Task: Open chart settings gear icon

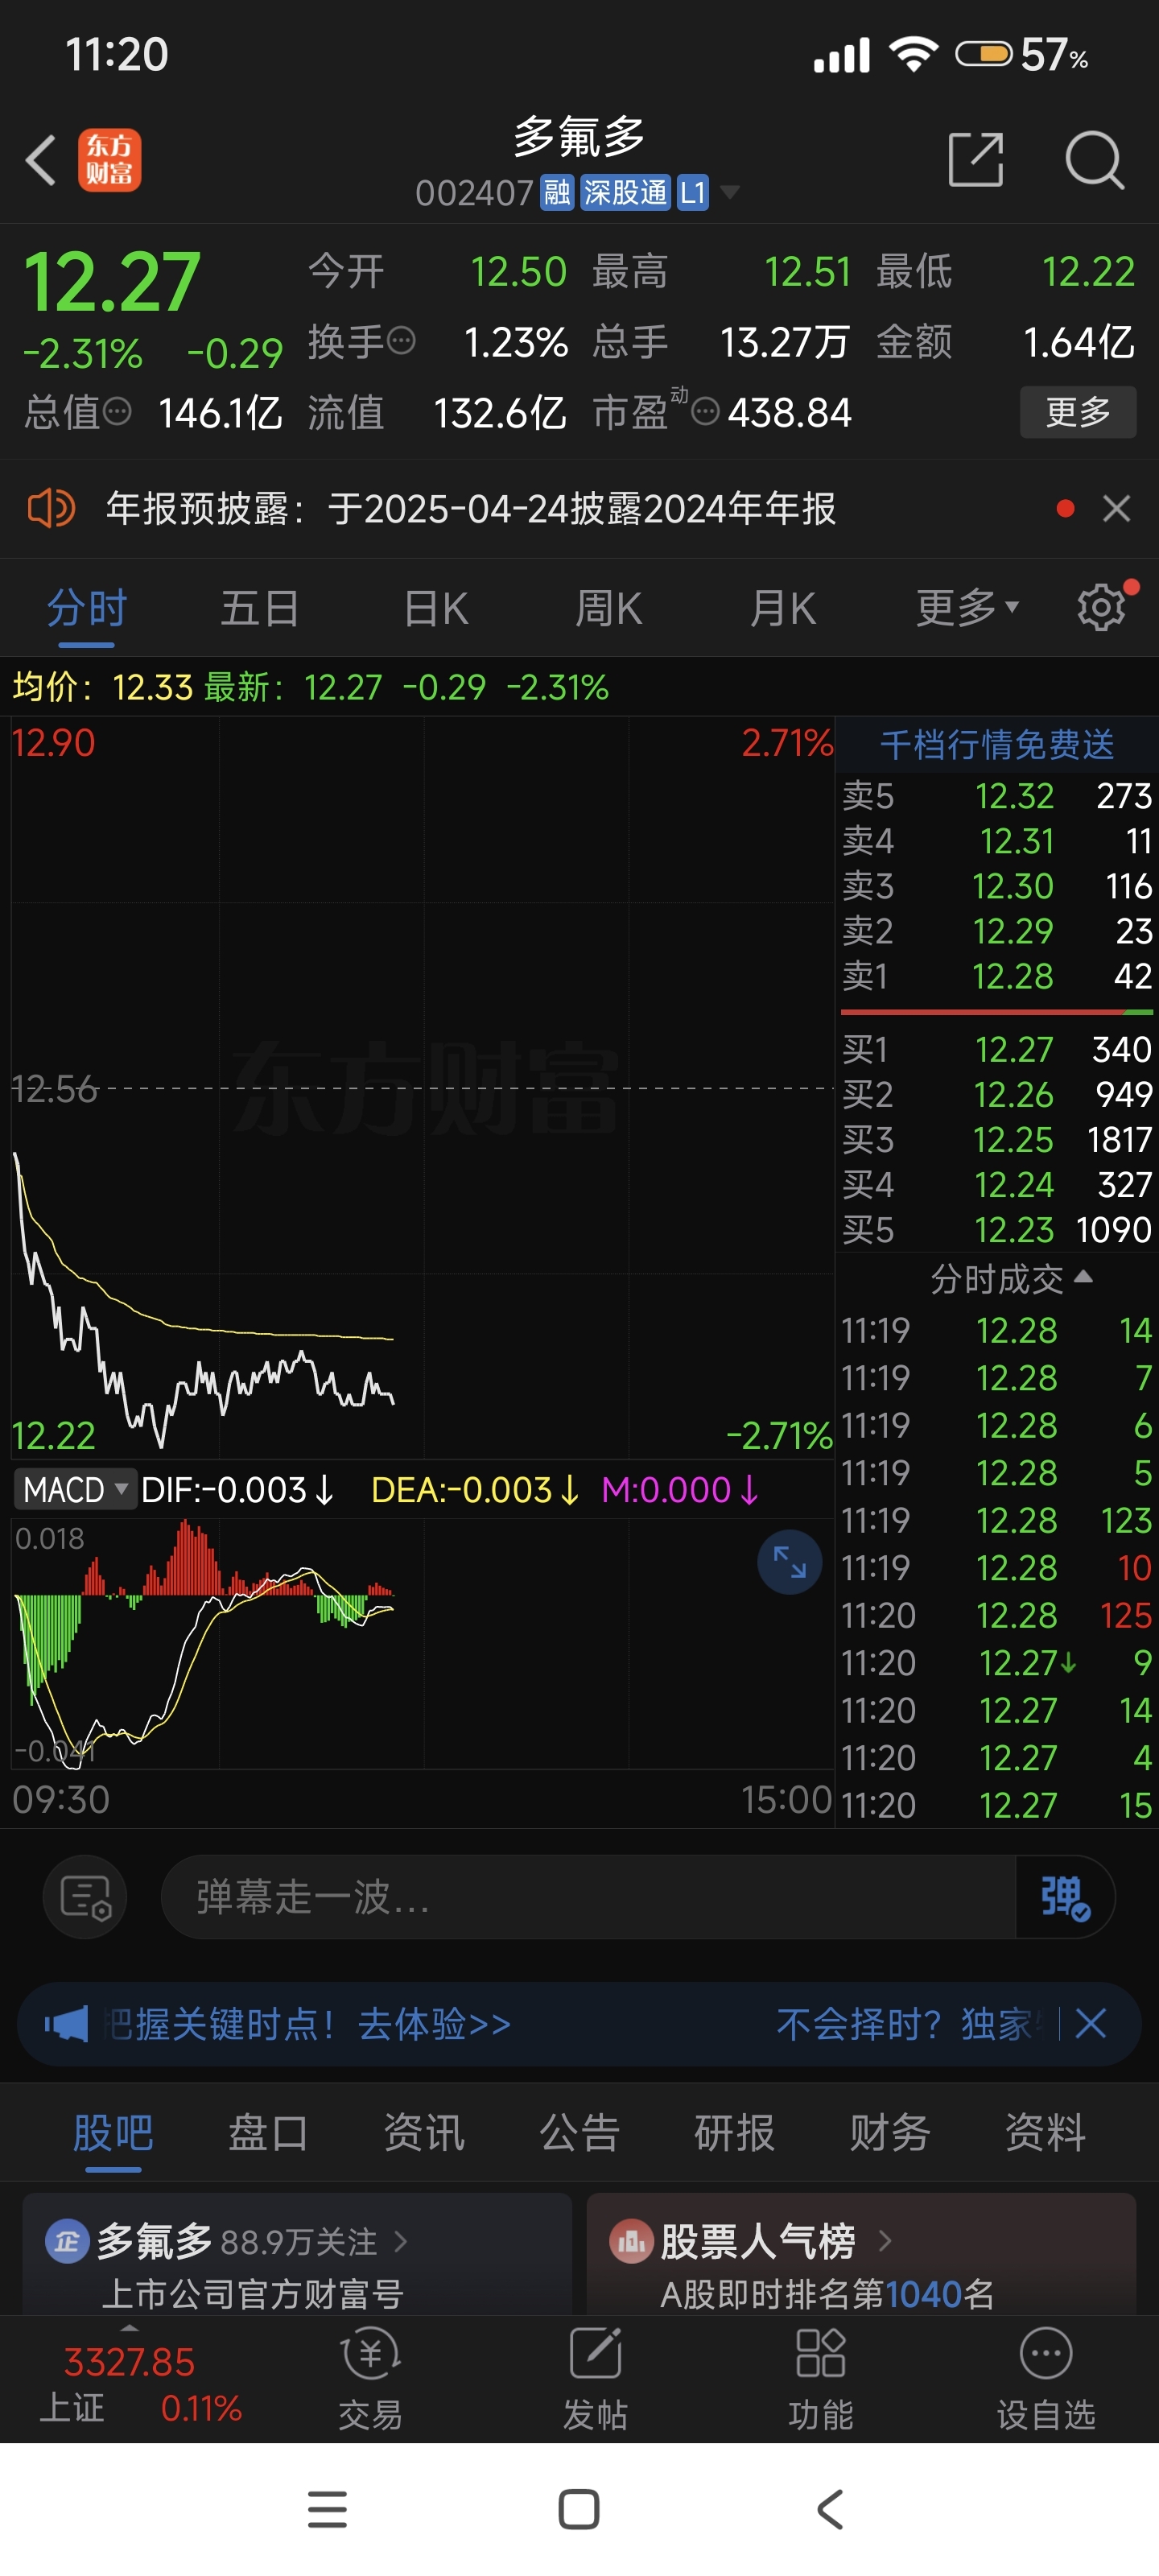Action: 1101,607
